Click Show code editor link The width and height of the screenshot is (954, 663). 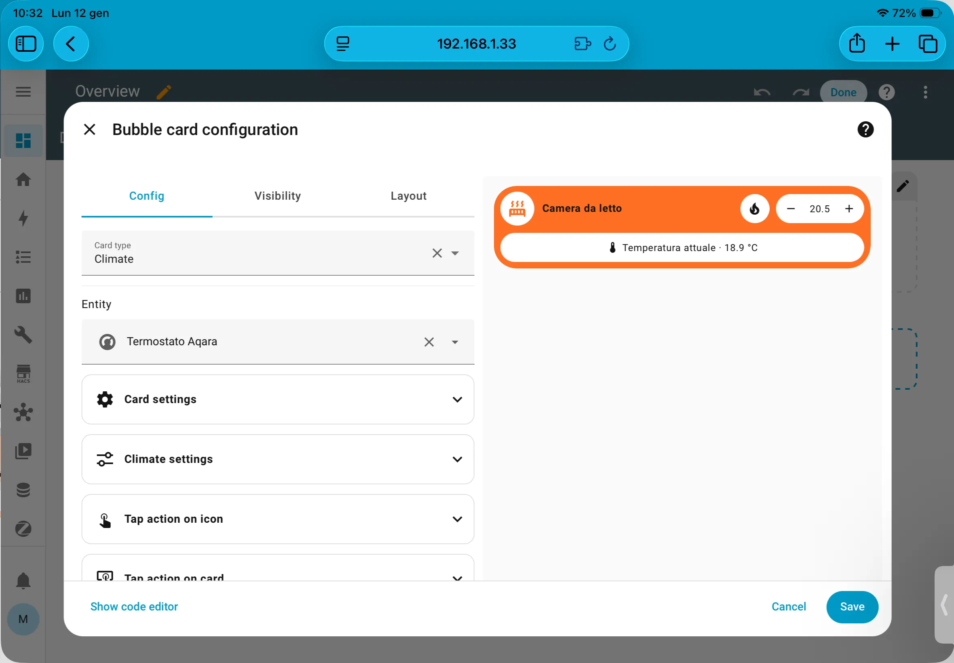pos(134,606)
